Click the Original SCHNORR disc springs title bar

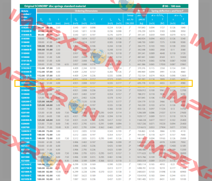click(x=104, y=6)
